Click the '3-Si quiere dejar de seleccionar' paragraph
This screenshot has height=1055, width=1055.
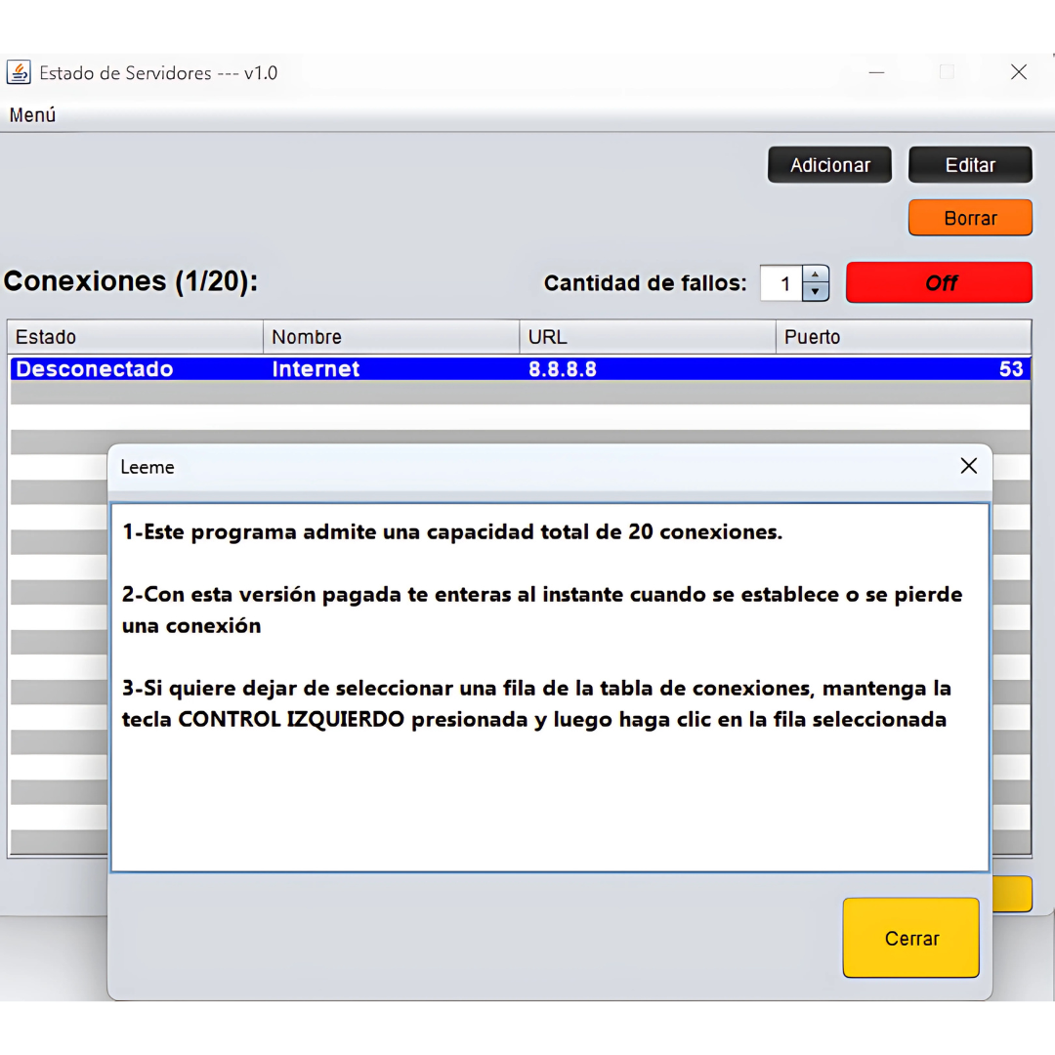tap(536, 703)
